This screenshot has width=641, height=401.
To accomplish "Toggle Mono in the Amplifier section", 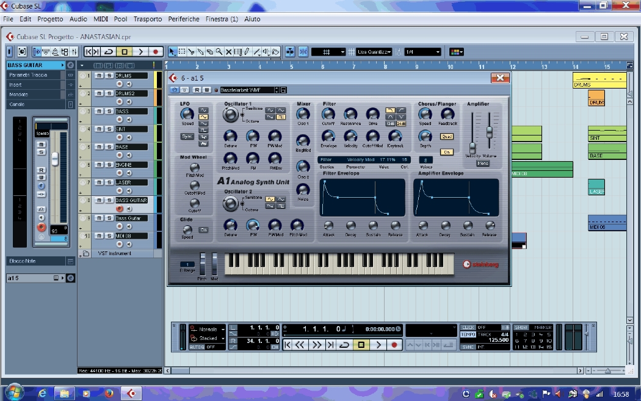I will point(483,164).
